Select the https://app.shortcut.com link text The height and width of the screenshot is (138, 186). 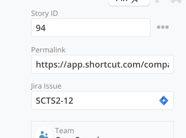102,65
